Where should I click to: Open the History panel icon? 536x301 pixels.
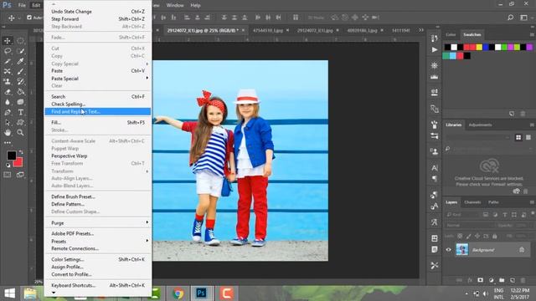click(434, 38)
